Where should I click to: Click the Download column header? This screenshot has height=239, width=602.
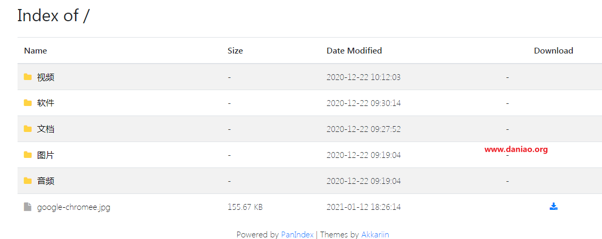click(553, 50)
